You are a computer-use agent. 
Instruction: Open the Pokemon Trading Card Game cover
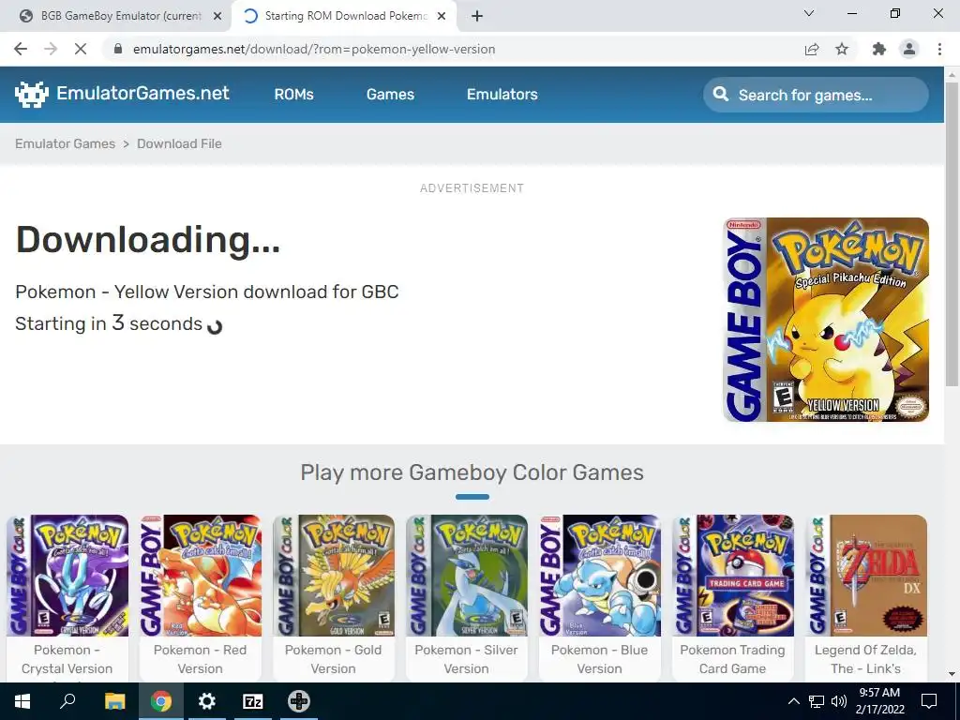tap(733, 576)
